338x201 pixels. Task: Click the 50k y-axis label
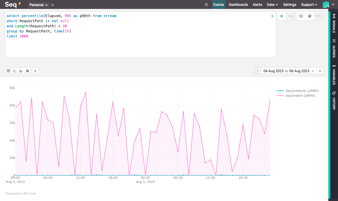point(12,88)
